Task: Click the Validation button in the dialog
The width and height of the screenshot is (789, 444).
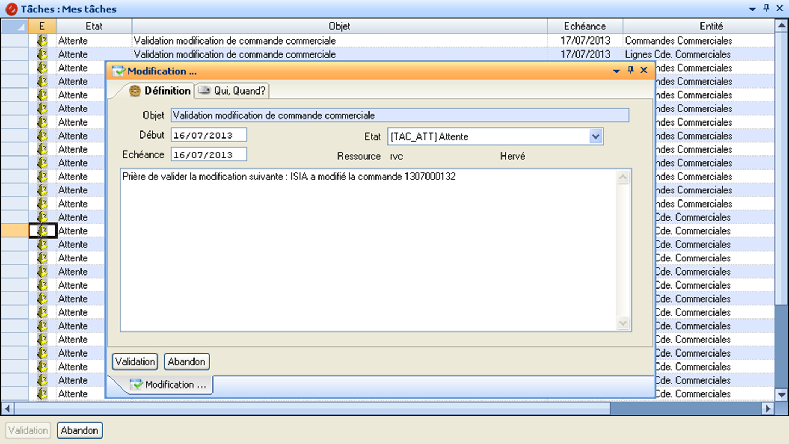Action: [x=134, y=361]
